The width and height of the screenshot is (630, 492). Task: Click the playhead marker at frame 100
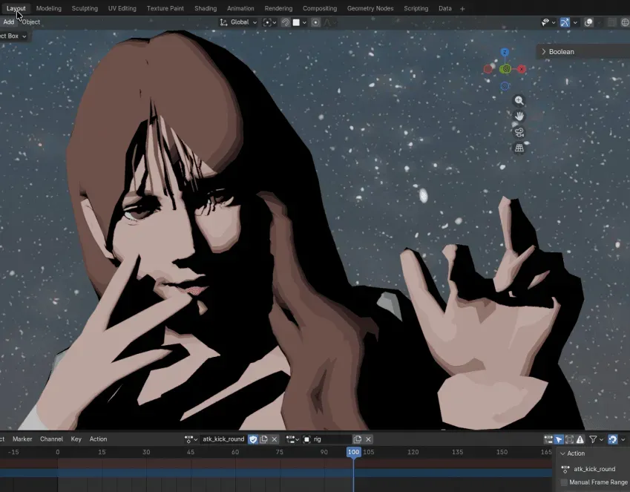[353, 452]
